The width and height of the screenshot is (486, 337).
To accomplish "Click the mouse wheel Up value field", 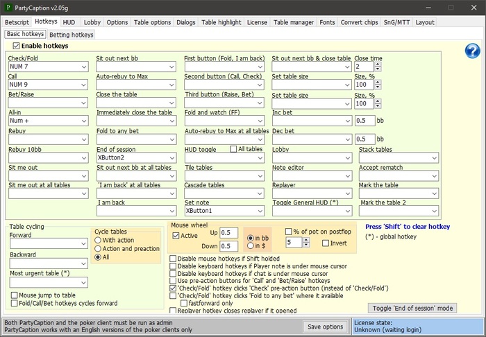I will coord(228,233).
